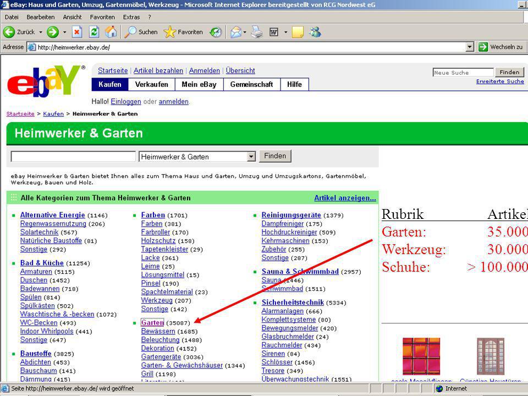Select the Kaufen navigation tab

(x=110, y=85)
